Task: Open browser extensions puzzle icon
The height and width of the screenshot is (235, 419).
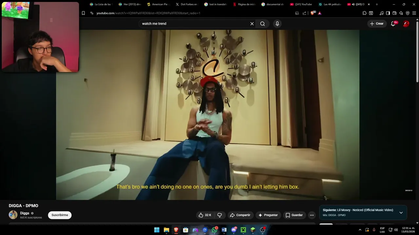Action: pyautogui.click(x=364, y=13)
